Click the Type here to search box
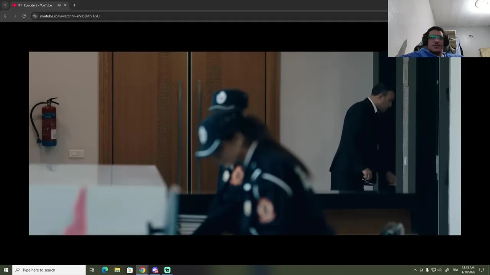490x275 pixels. pos(49,270)
